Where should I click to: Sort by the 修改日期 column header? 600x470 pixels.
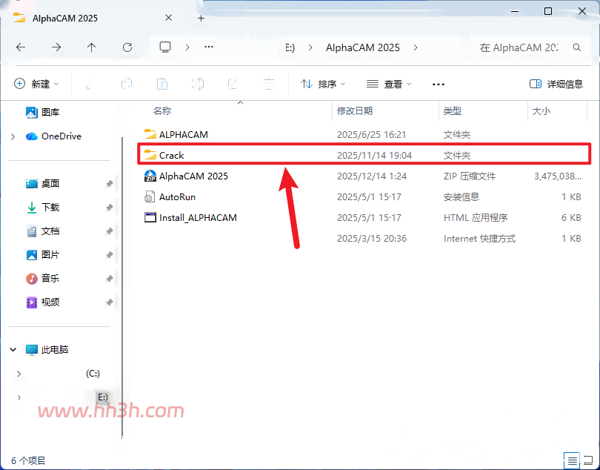tap(355, 111)
